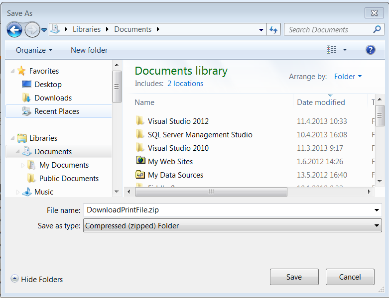Click in the Search Documents field
Screen dimensions: 389x298
[x=334, y=29]
